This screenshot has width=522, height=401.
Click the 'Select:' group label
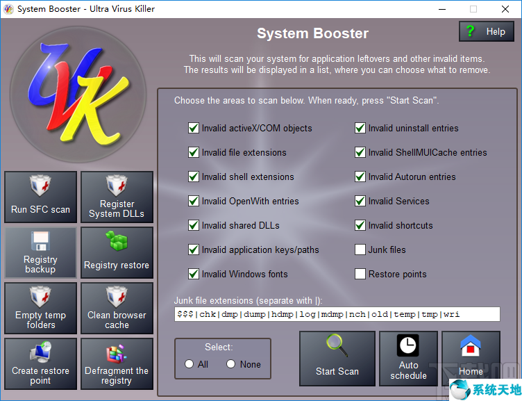point(219,347)
